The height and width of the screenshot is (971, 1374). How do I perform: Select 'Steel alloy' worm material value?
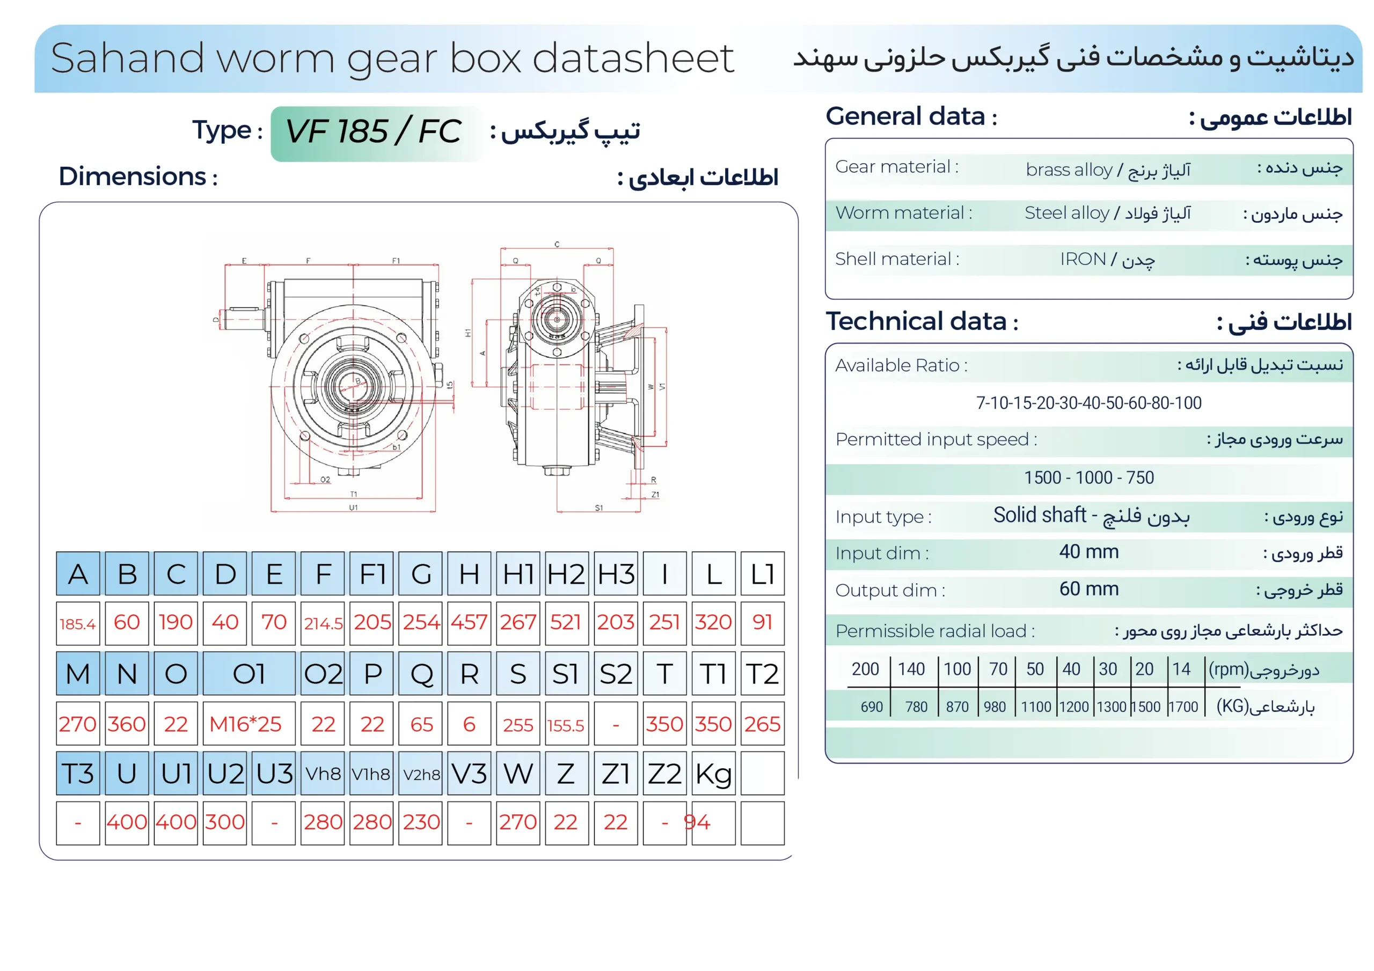pyautogui.click(x=1067, y=213)
